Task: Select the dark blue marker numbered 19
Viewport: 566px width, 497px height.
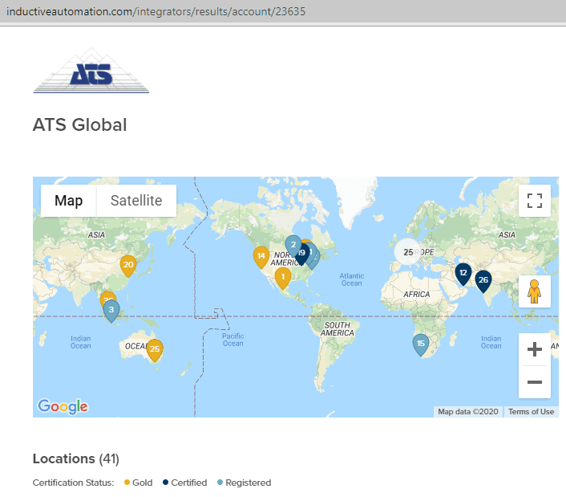Action: [x=302, y=254]
